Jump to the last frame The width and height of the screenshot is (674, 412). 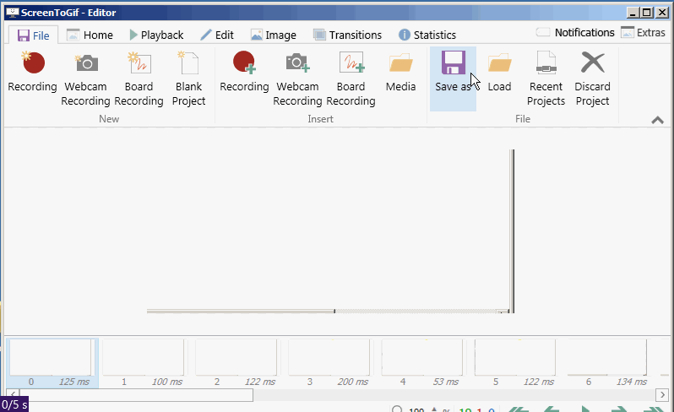(x=654, y=409)
